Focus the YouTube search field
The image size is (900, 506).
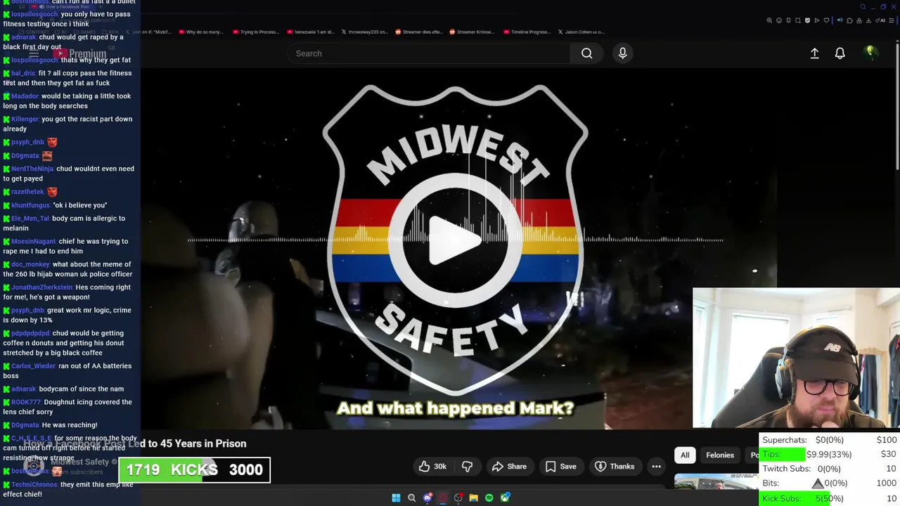pos(429,53)
